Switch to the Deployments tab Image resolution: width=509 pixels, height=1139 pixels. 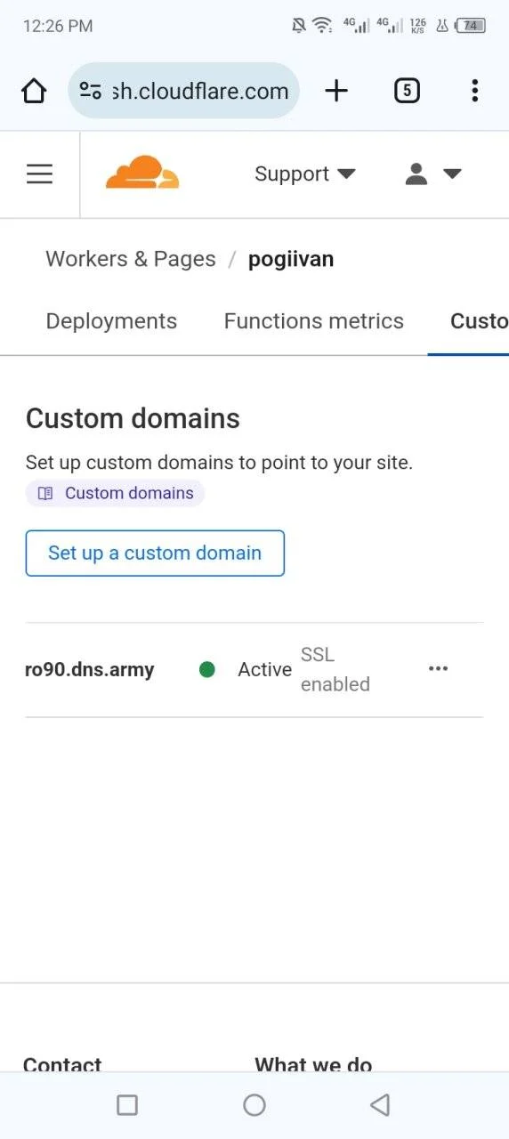[x=111, y=321]
